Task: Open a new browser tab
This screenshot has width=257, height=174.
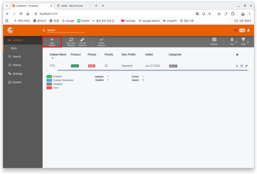Action: click(x=103, y=6)
